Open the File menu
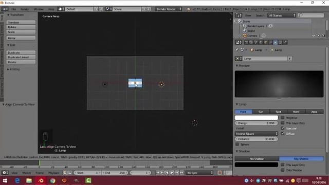The height and width of the screenshot is (185, 329). tap(13, 9)
